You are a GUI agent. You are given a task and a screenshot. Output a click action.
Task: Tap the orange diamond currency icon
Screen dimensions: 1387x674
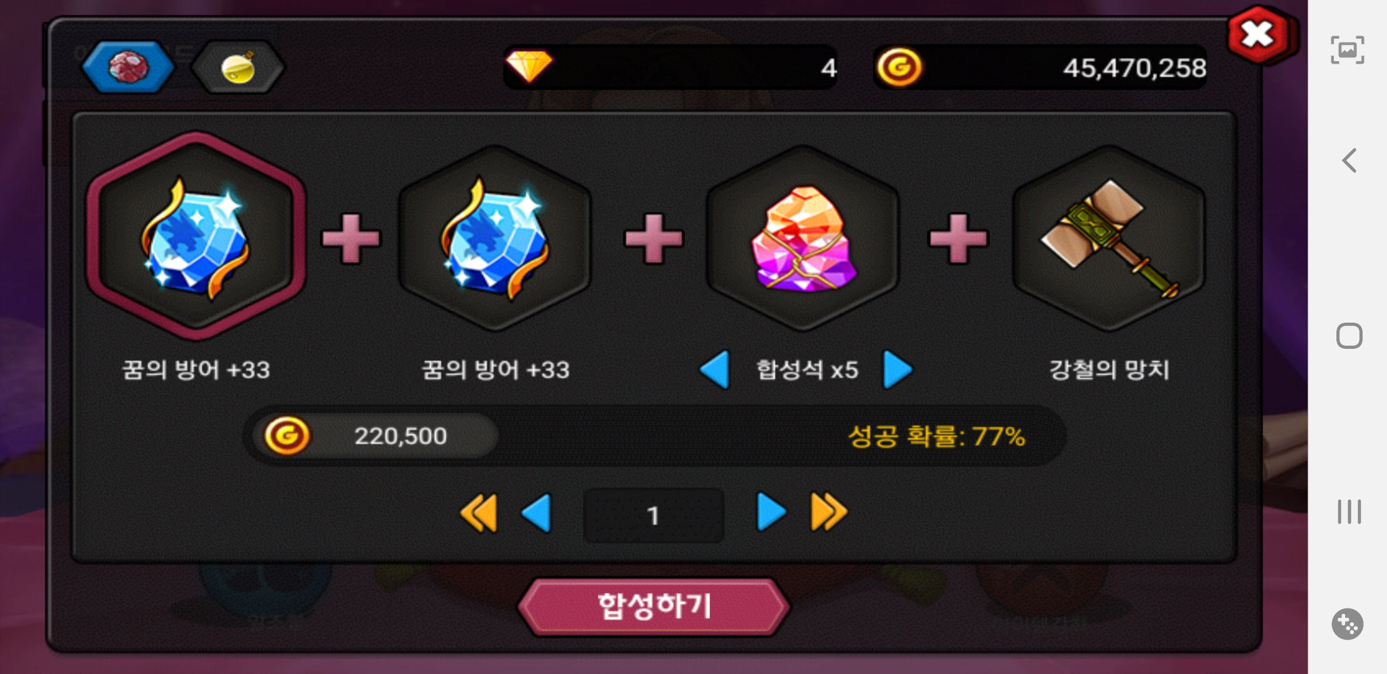(529, 66)
